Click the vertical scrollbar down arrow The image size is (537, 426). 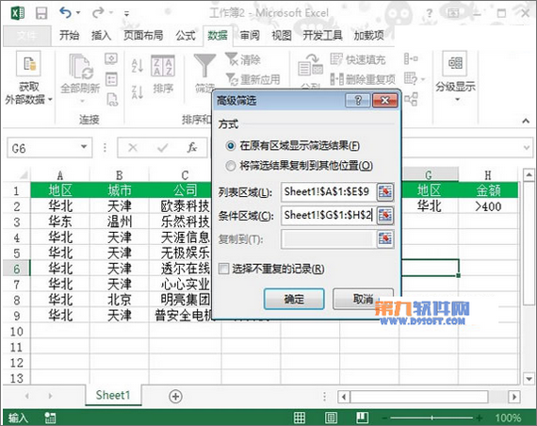[x=529, y=379]
